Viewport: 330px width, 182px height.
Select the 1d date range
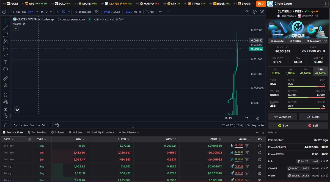pyautogui.click(x=49, y=125)
